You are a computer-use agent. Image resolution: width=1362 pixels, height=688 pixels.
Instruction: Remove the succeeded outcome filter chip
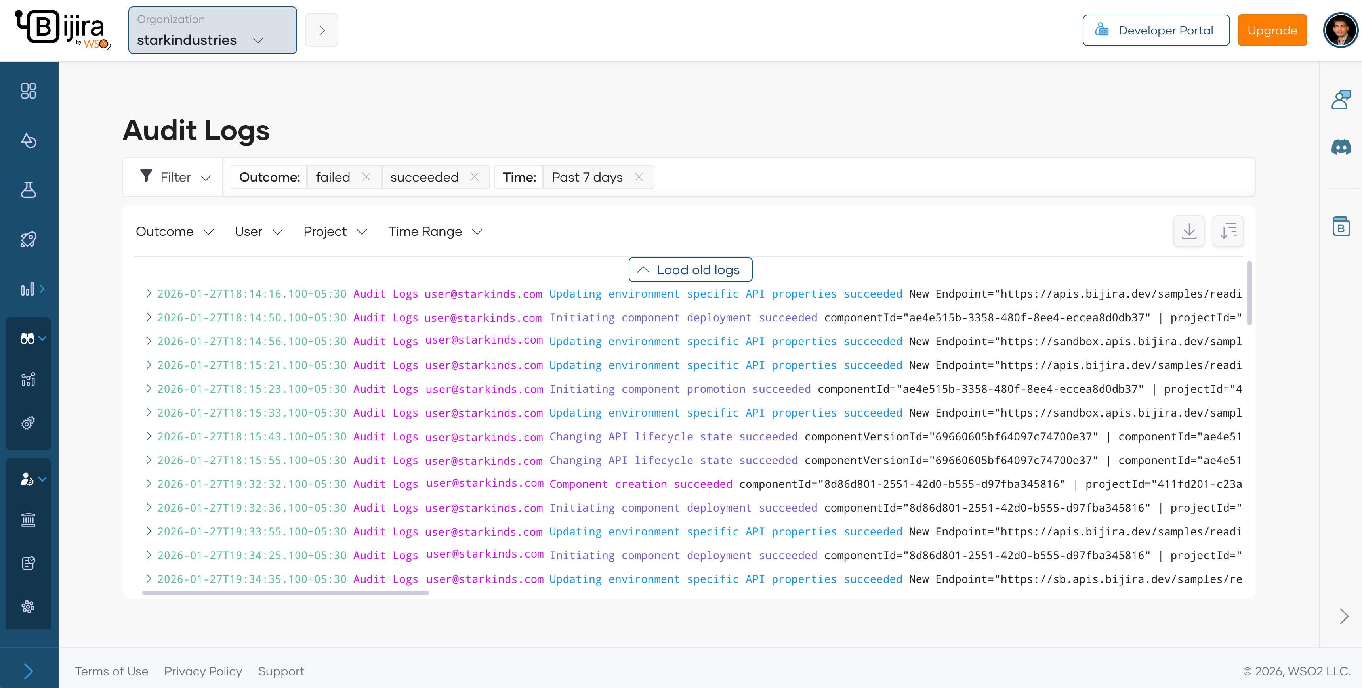pyautogui.click(x=474, y=177)
